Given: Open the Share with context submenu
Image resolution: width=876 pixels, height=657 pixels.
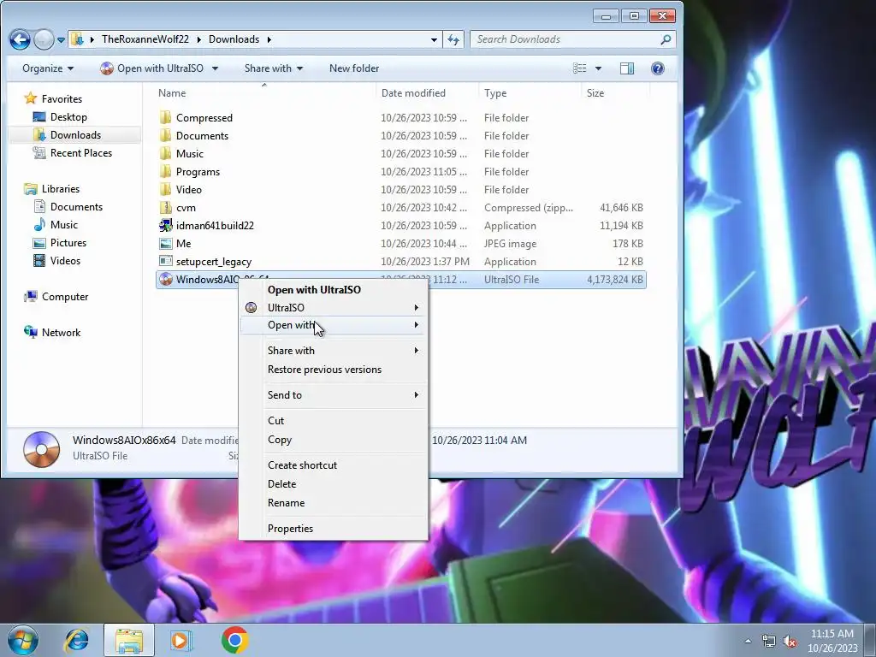Looking at the screenshot, I should (x=334, y=350).
